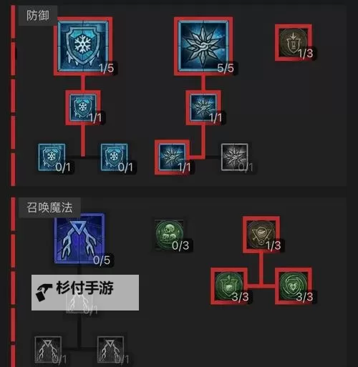Screen dimensions: 358x367
Task: Select the Ice Armor skill at 1/5
Action: 83,47
